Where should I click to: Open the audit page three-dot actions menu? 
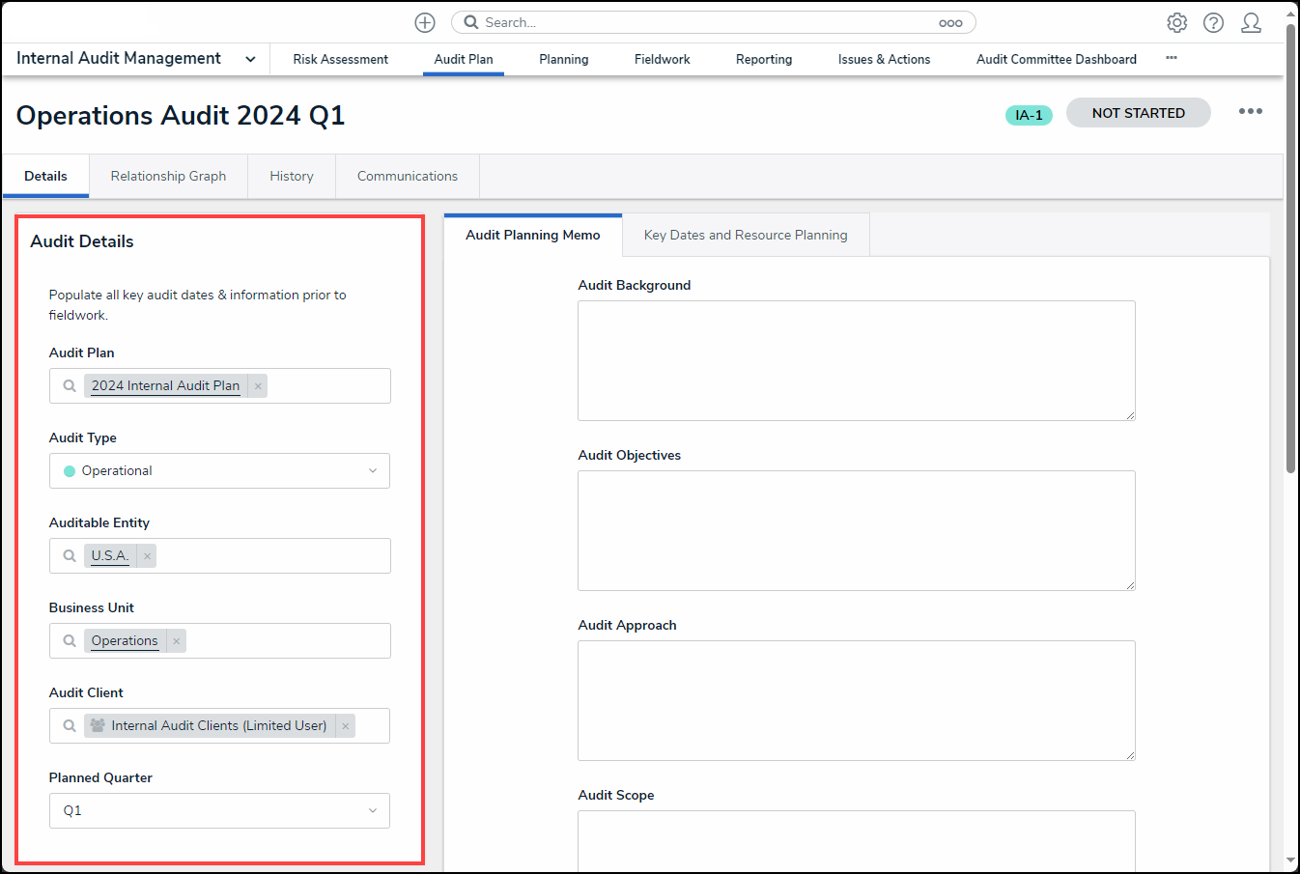pyautogui.click(x=1251, y=112)
